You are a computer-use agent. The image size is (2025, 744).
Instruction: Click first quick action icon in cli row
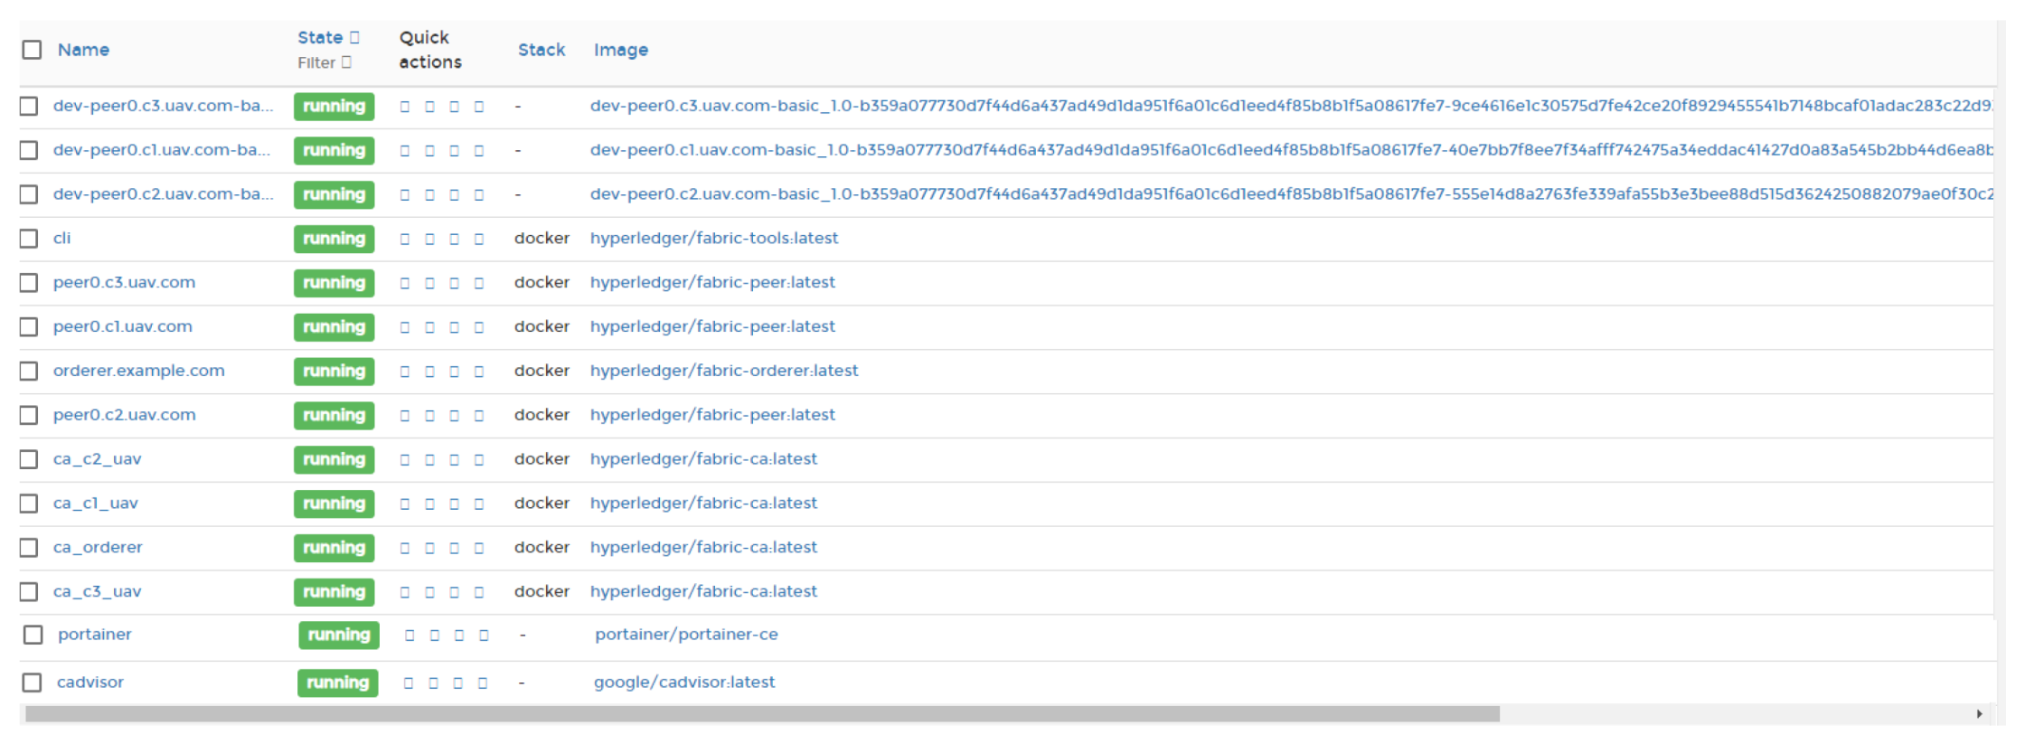(x=405, y=240)
